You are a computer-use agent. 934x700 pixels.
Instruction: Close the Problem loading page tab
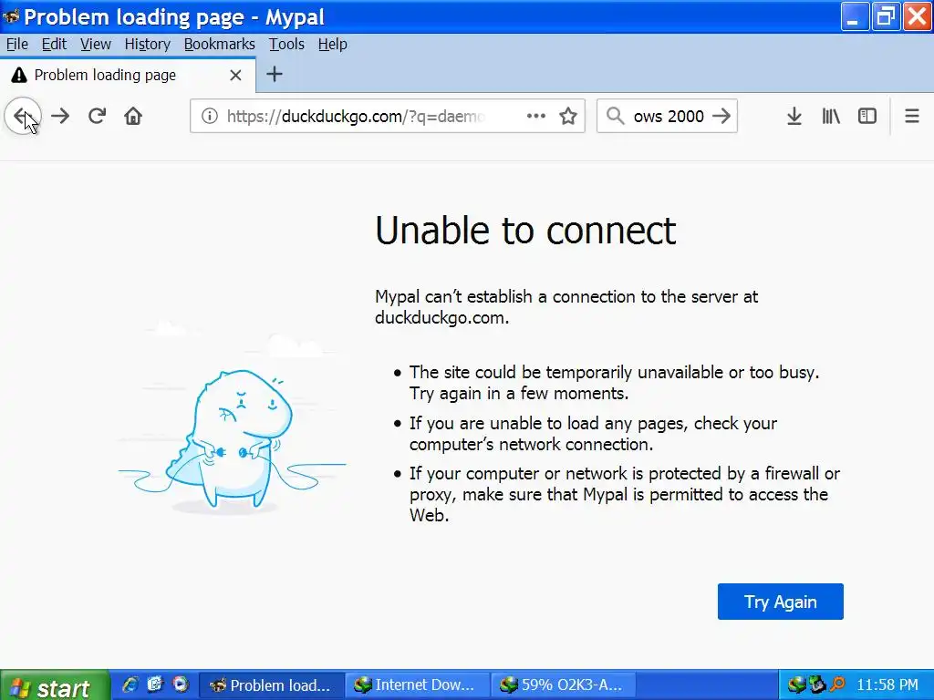(x=236, y=75)
